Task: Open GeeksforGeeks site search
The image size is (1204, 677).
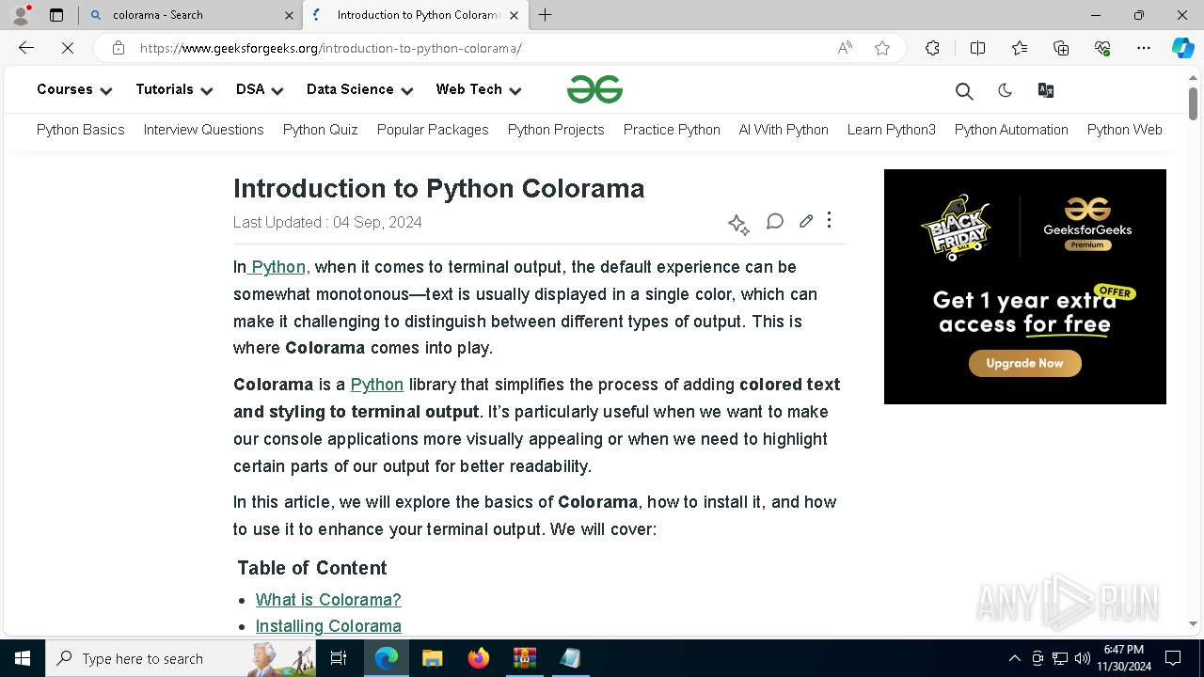Action: point(964,90)
